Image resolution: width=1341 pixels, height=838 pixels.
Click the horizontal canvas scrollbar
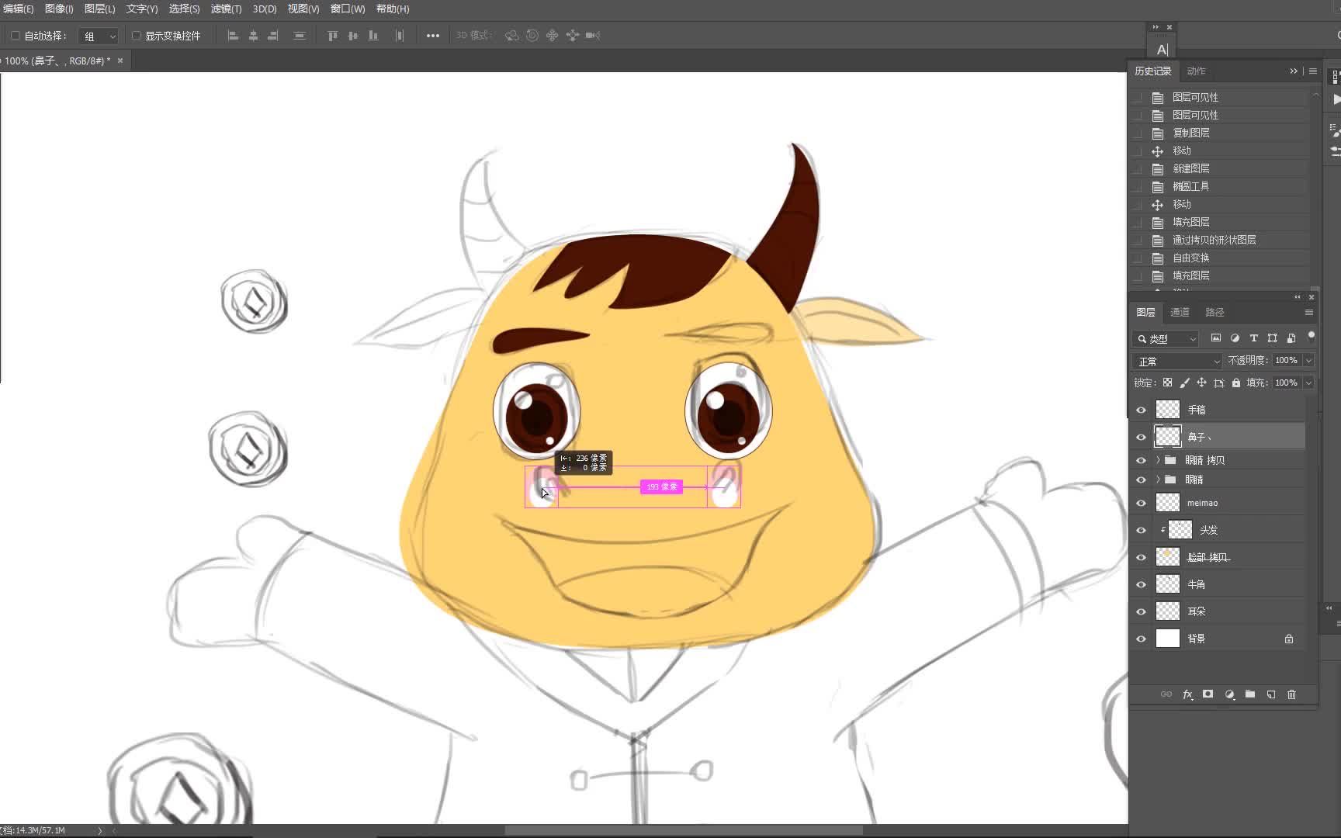click(683, 830)
